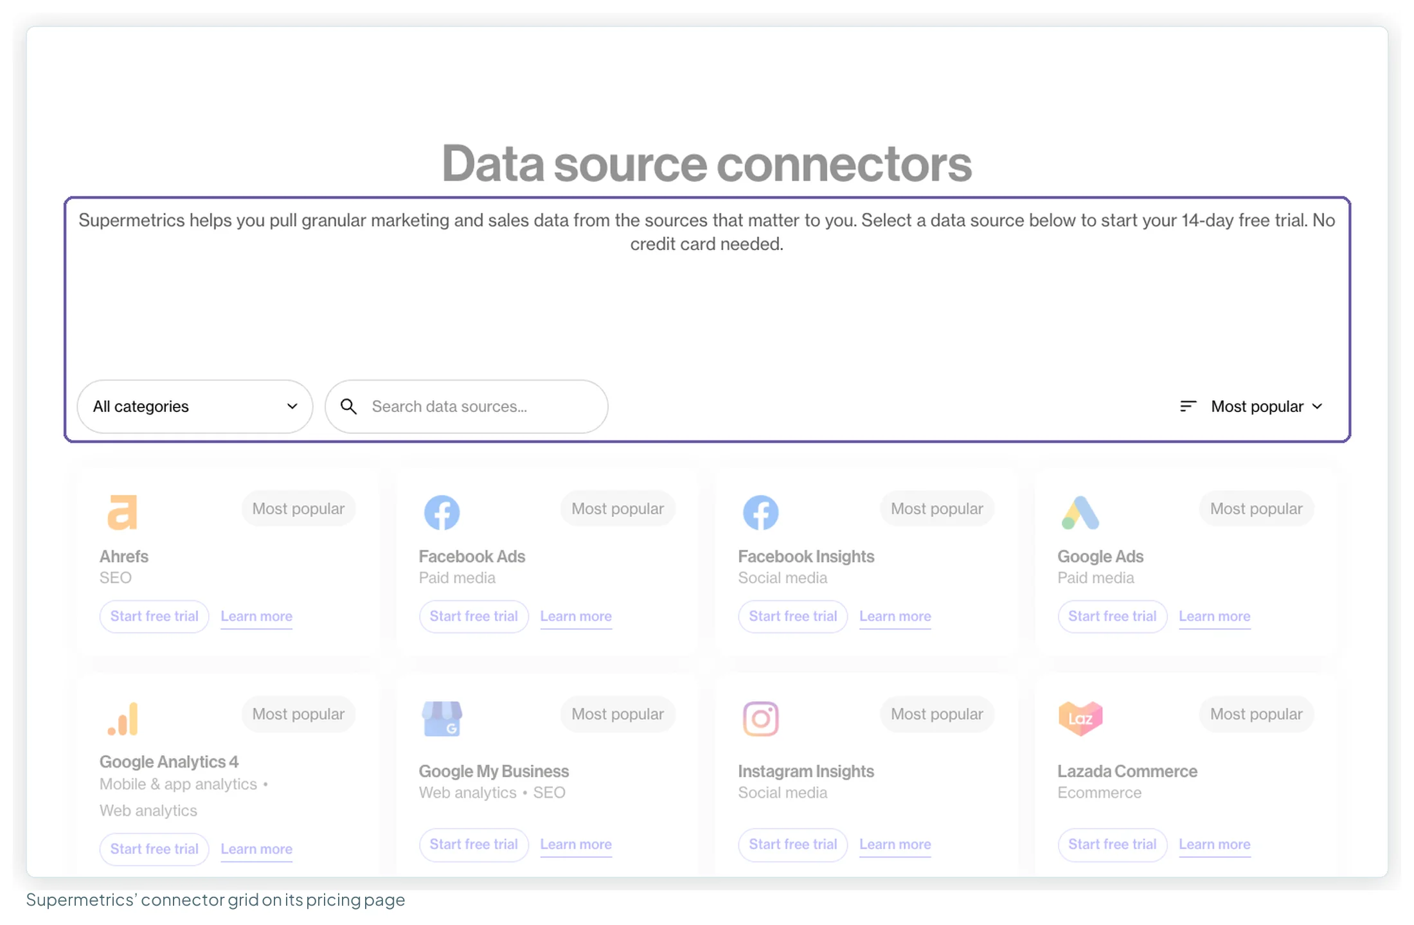This screenshot has height=925, width=1414.
Task: Click the Facebook Insights logo icon
Action: [x=760, y=512]
